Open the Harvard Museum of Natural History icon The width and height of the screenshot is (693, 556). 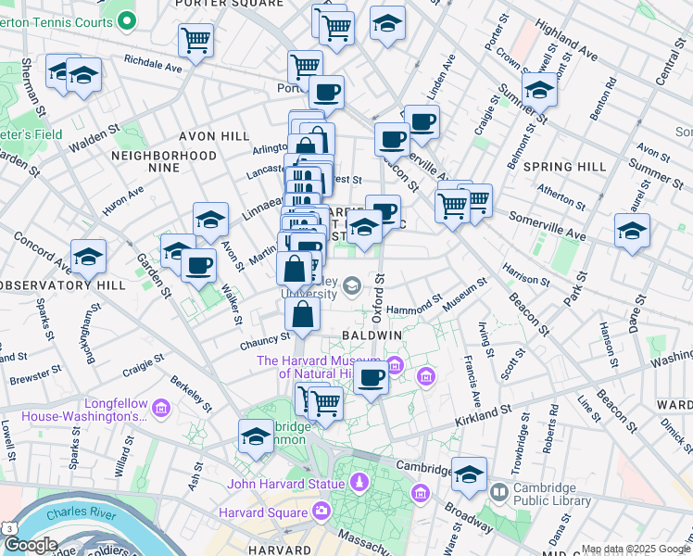click(395, 365)
